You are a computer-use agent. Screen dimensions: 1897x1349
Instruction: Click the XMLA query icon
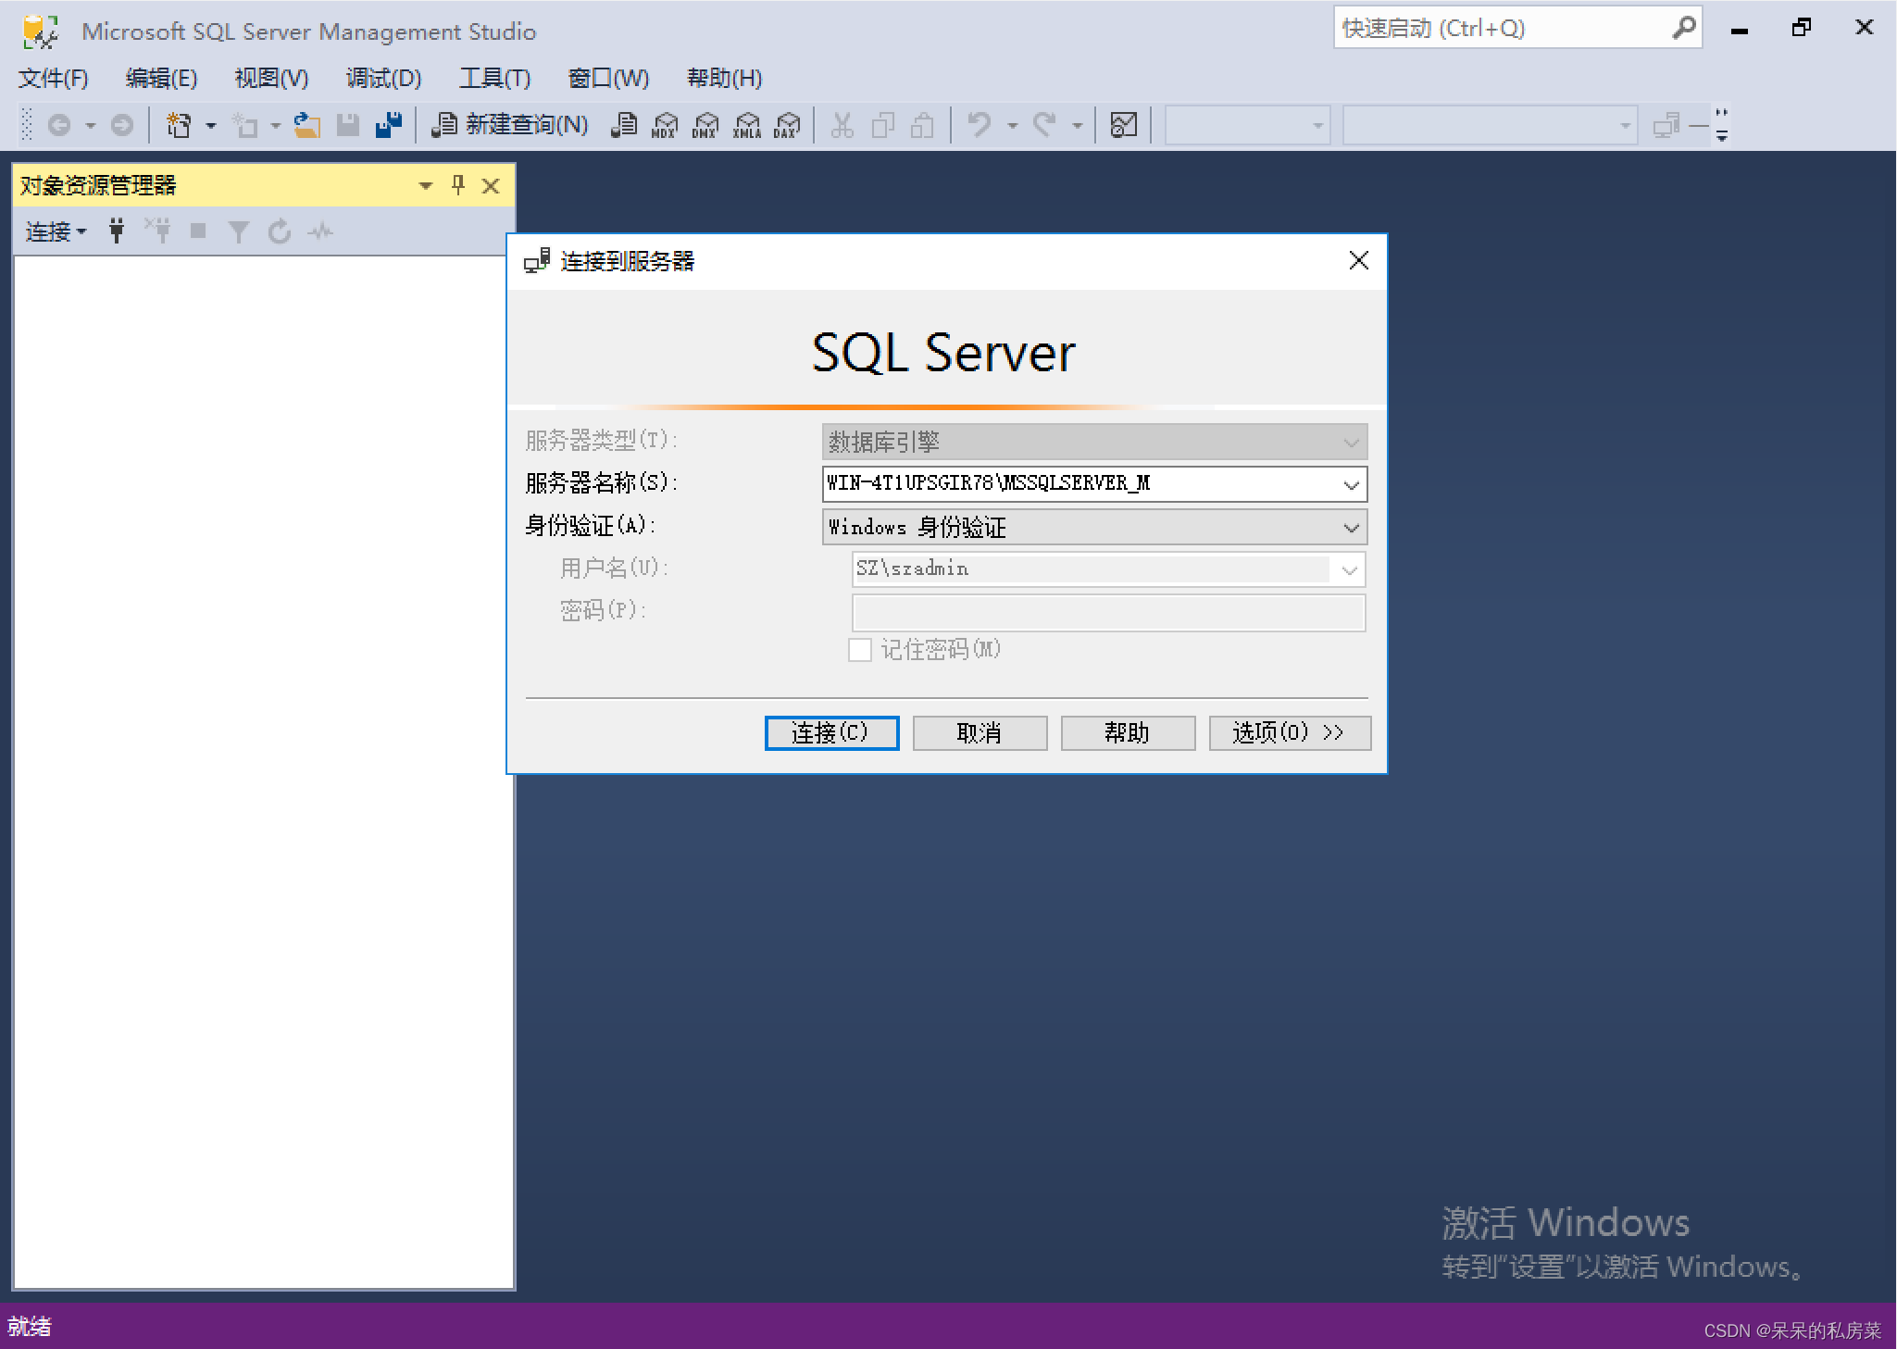[x=746, y=125]
